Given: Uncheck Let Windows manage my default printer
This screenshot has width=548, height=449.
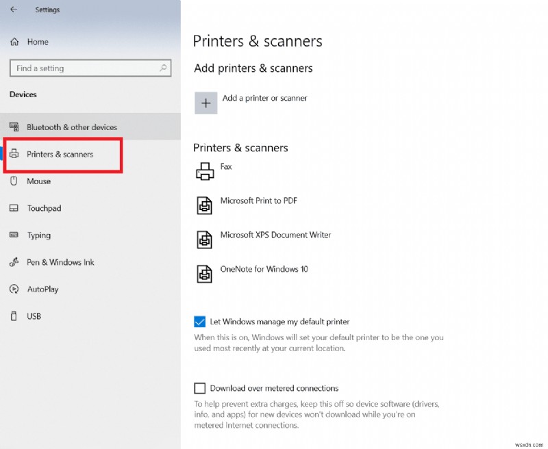Looking at the screenshot, I should pos(200,322).
